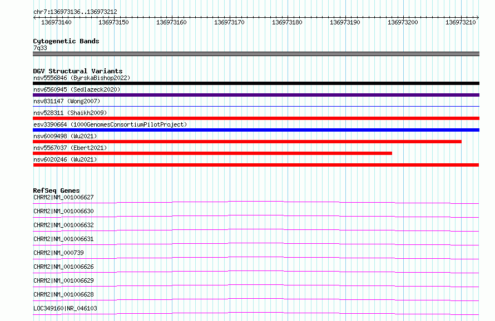Select CHRM2|NM_001006626 transcript label
This screenshot has width=495, height=321.
(x=63, y=267)
